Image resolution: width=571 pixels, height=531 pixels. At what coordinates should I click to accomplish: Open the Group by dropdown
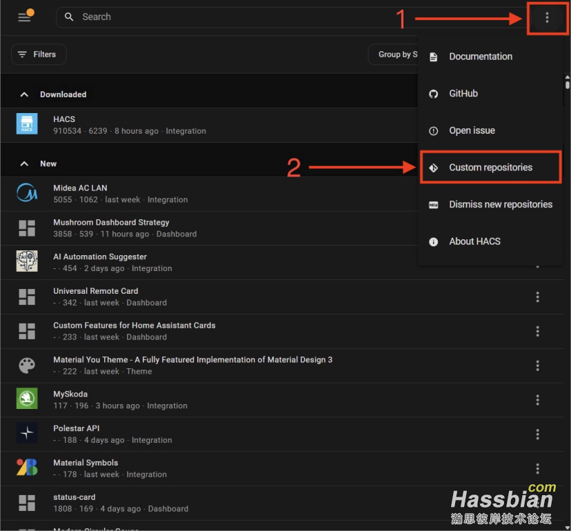[393, 54]
